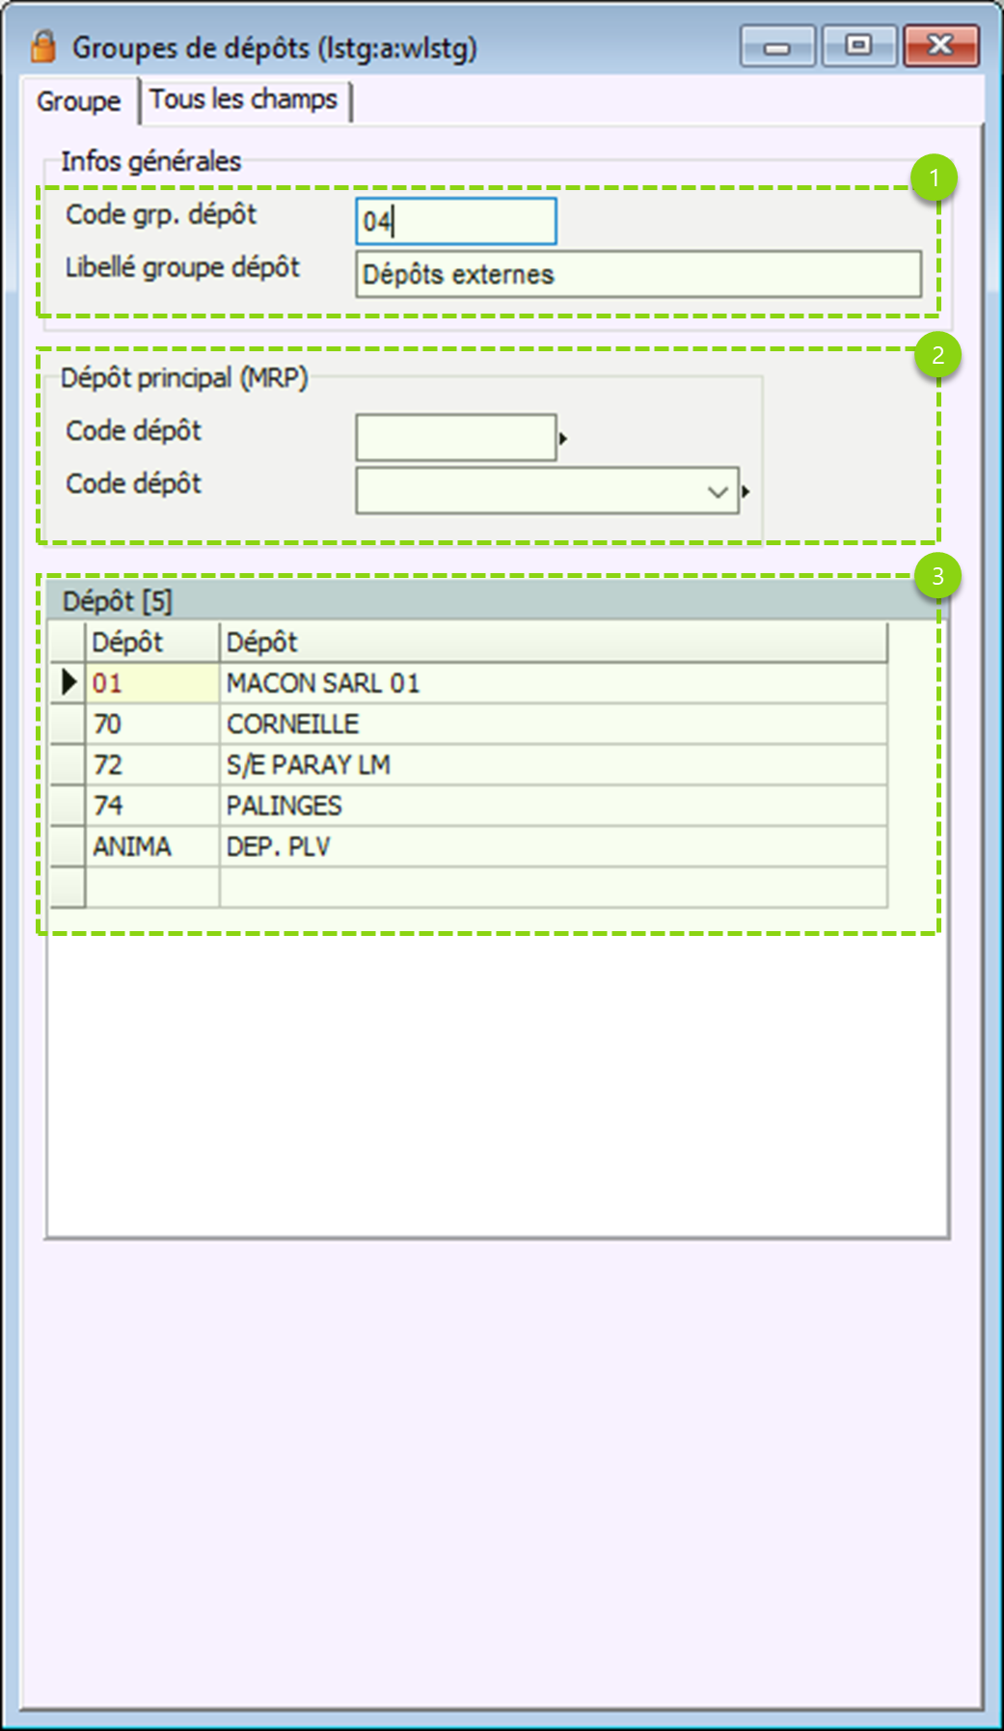Viewport: 1004px width, 1731px height.
Task: Click the Libellé groupe dépôt text field
Action: point(638,275)
